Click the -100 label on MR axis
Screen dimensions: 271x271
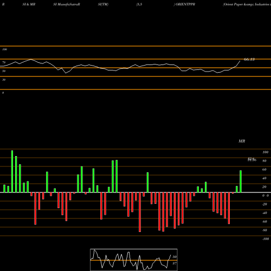(x=266, y=239)
